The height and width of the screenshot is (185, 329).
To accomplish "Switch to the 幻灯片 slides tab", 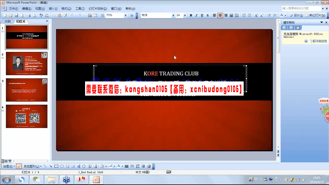I will point(21,21).
